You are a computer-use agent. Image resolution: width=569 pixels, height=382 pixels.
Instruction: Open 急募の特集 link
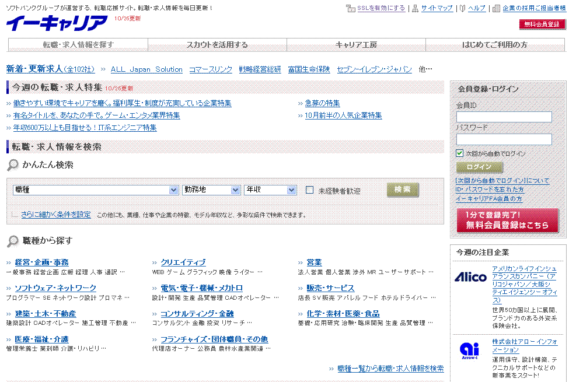pyautogui.click(x=322, y=103)
